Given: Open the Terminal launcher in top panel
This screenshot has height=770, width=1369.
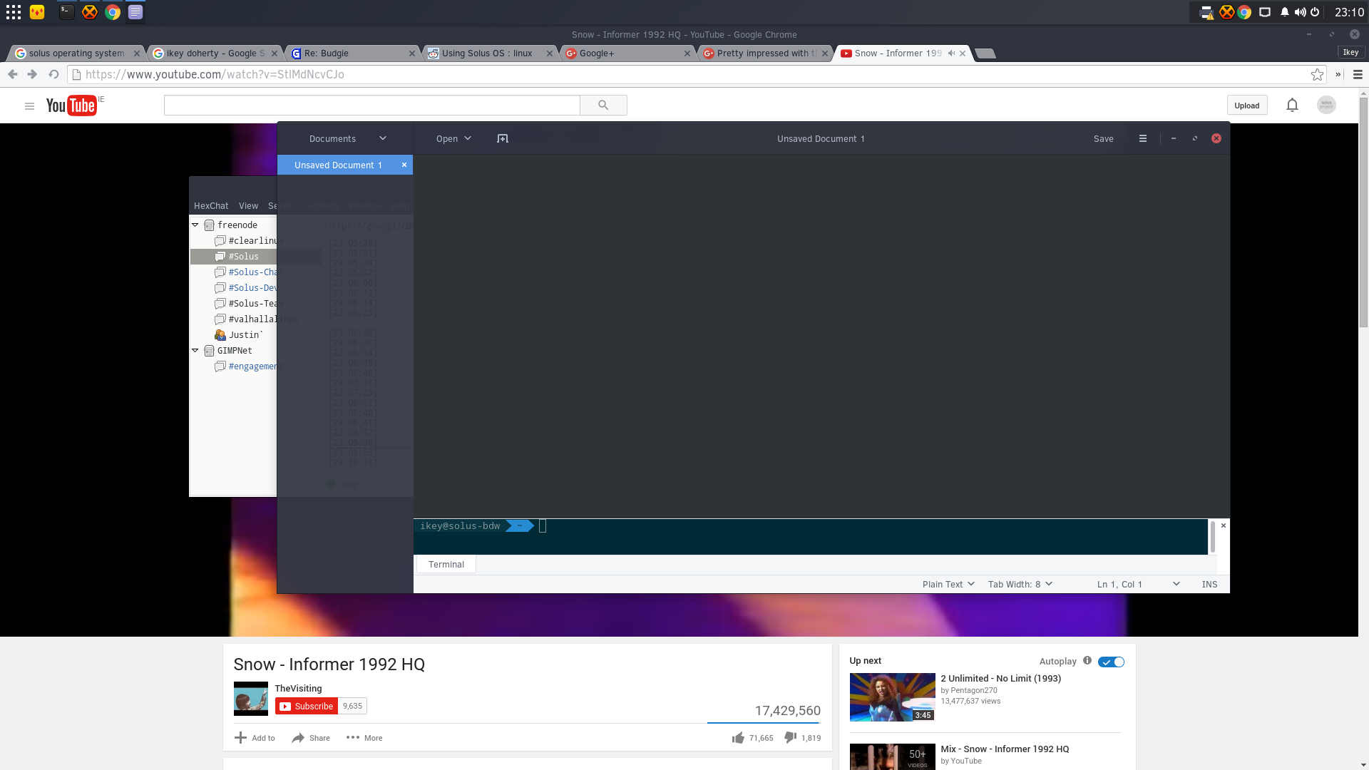Looking at the screenshot, I should (66, 12).
